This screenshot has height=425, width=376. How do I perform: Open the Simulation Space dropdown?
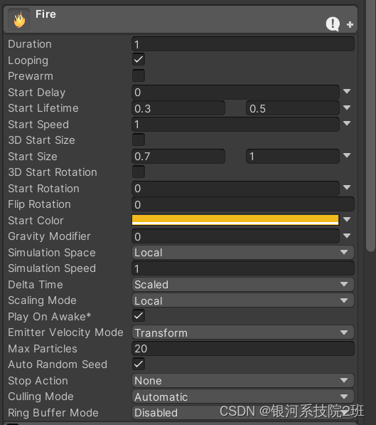243,252
